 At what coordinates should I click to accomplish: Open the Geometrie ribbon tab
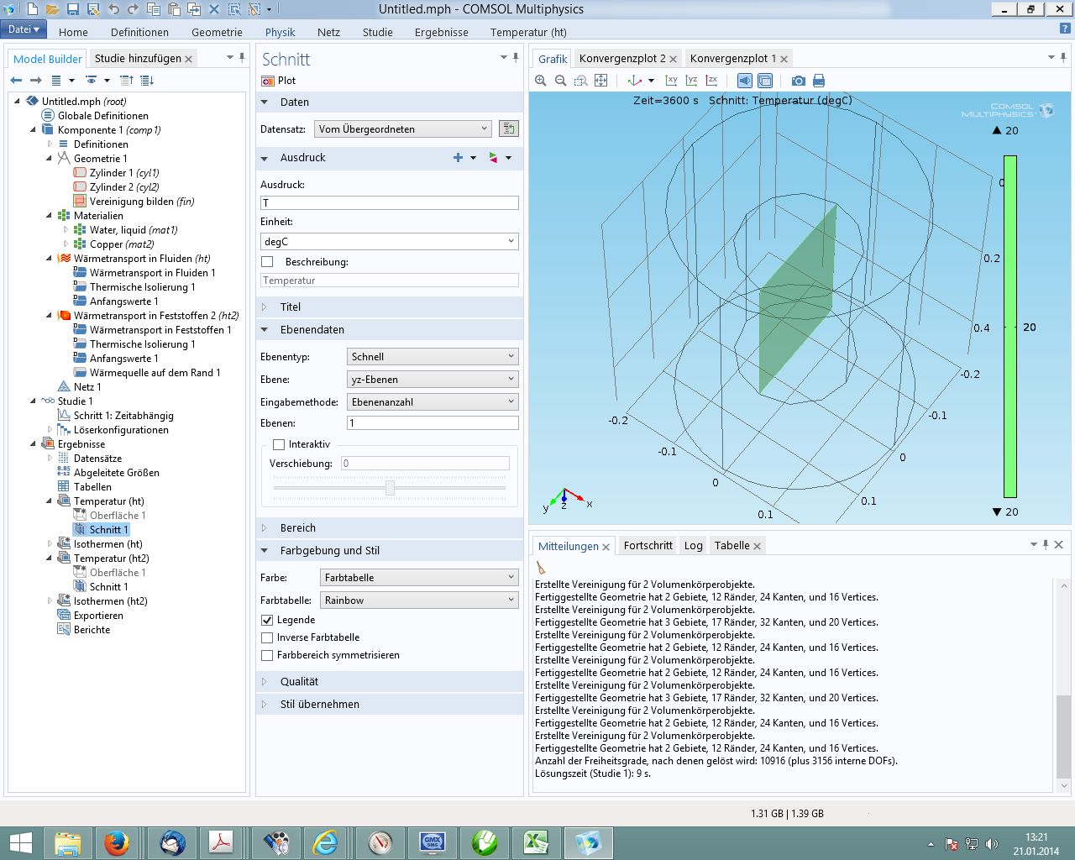217,32
